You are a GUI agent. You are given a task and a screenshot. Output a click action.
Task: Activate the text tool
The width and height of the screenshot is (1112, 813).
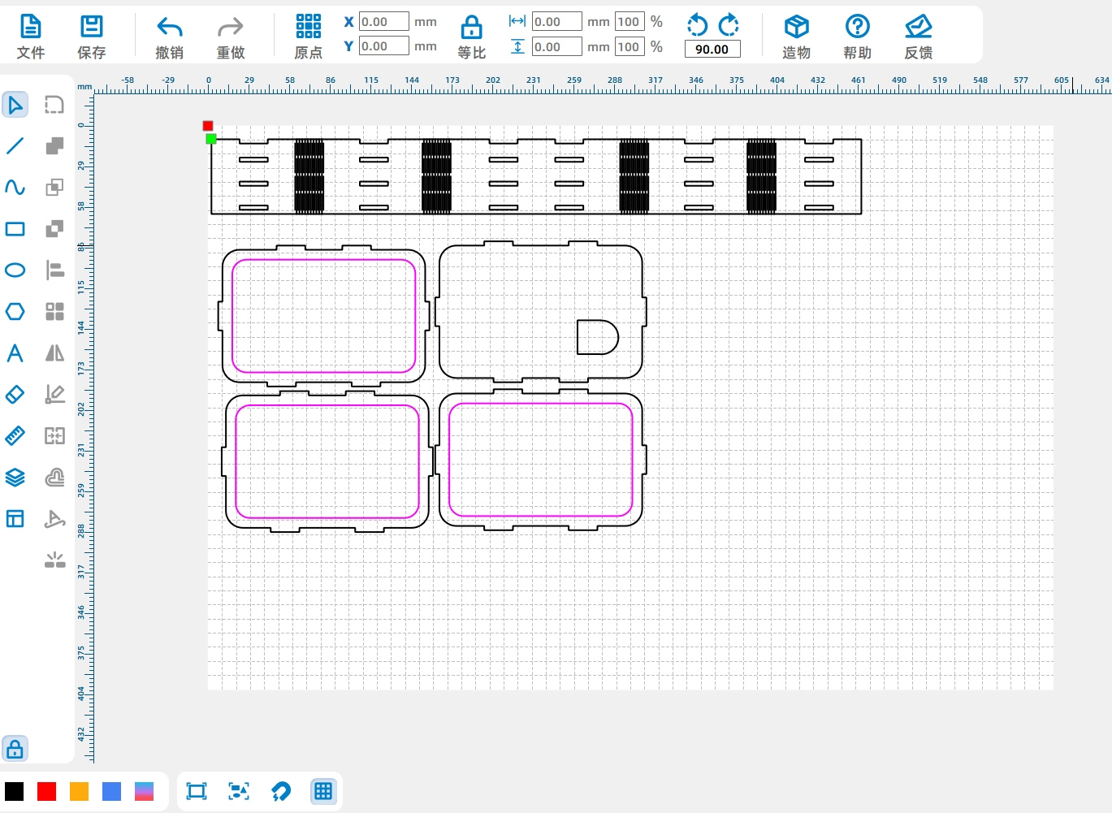tap(15, 353)
